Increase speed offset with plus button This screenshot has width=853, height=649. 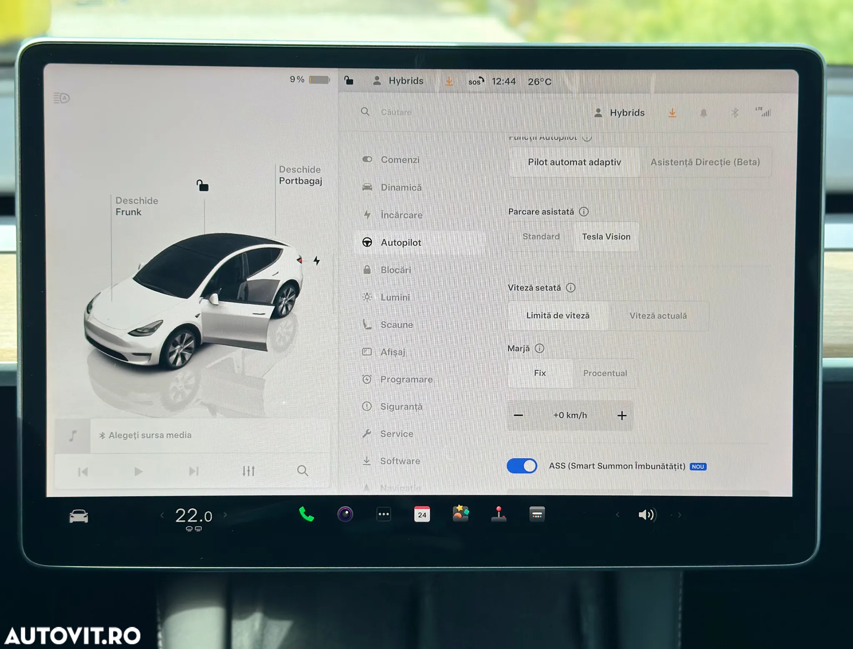(x=622, y=415)
